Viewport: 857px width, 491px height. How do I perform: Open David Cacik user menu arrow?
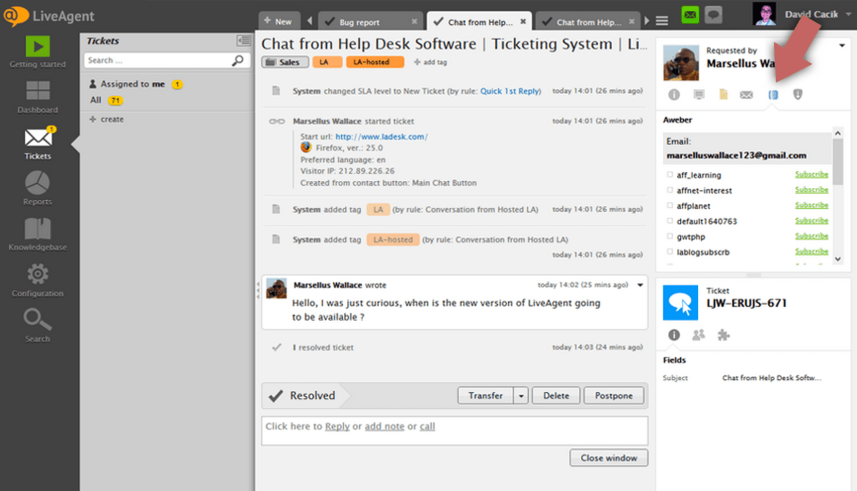(848, 14)
